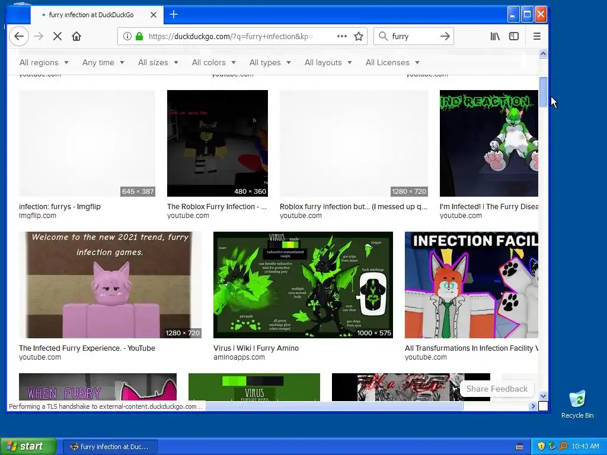Screen dimensions: 607x455
Task: Expand the All regions filter
Action: pos(44,62)
